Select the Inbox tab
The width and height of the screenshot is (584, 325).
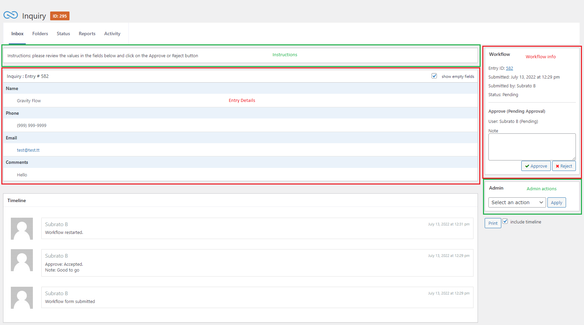(17, 34)
